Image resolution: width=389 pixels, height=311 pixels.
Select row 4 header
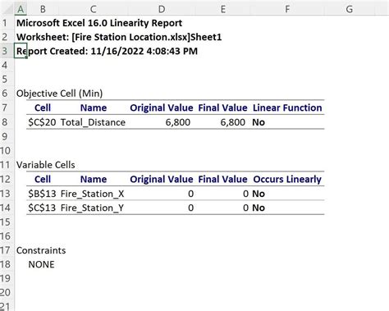5,65
